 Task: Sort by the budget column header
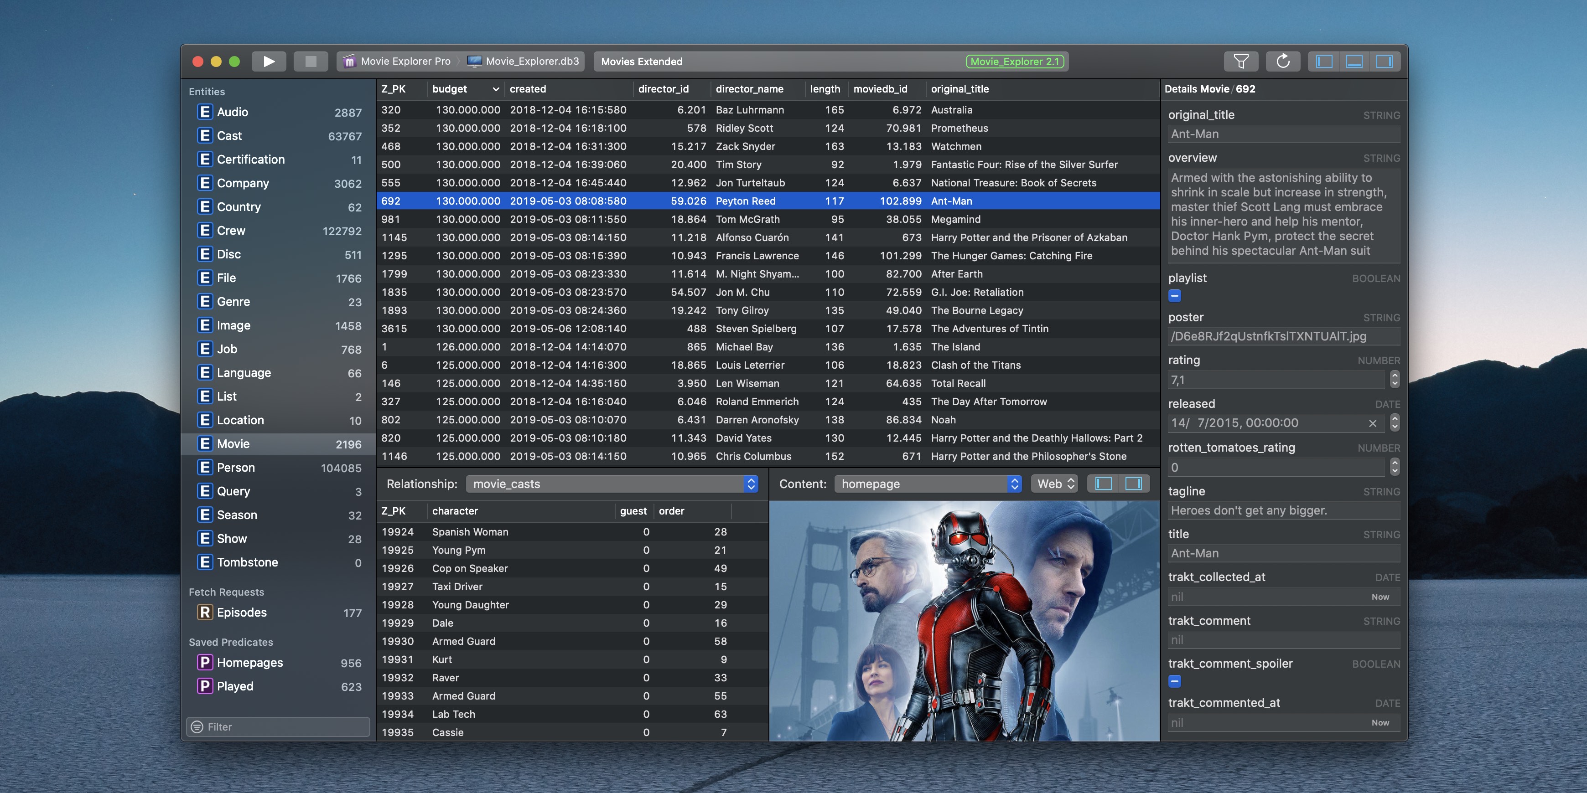[465, 89]
